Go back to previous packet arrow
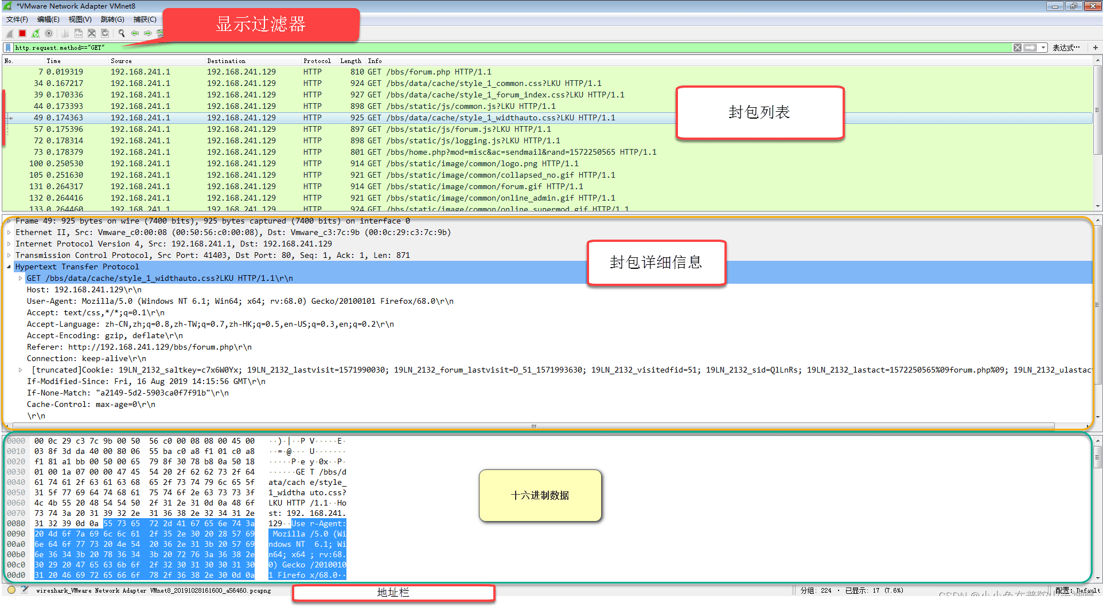The width and height of the screenshot is (1103, 607). click(135, 33)
